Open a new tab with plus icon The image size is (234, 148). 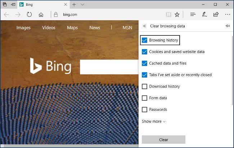74,4
